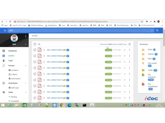The height and width of the screenshot is (123, 165).
Task: Check the box for file ending 070.pdf
Action: click(x=35, y=68)
